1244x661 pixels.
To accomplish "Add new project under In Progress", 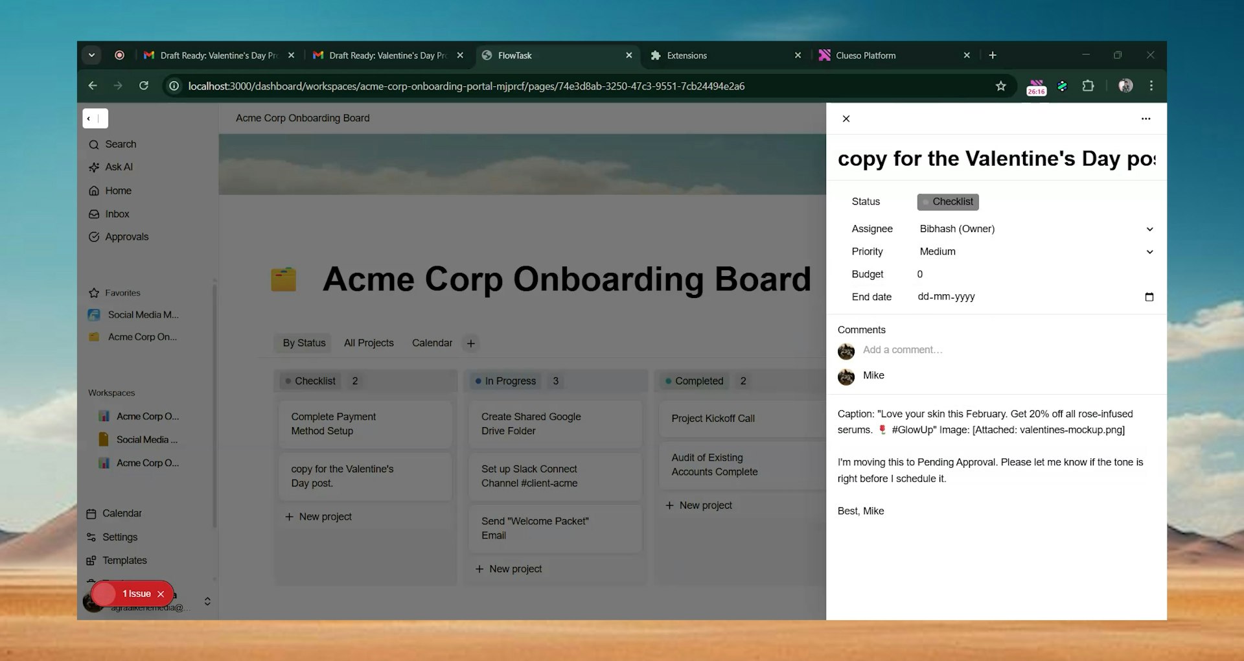I will (x=509, y=569).
